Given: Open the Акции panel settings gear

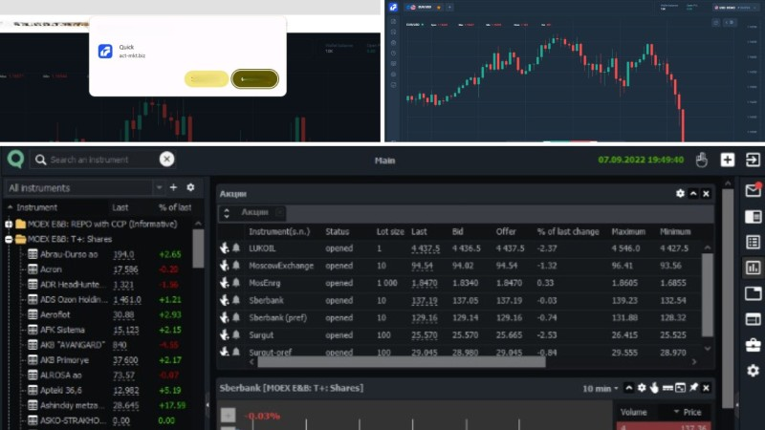Looking at the screenshot, I should tap(680, 193).
